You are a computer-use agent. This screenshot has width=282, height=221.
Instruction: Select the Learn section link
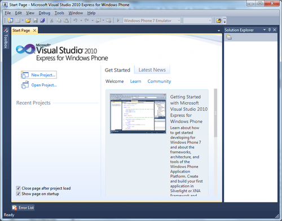[x=135, y=81]
